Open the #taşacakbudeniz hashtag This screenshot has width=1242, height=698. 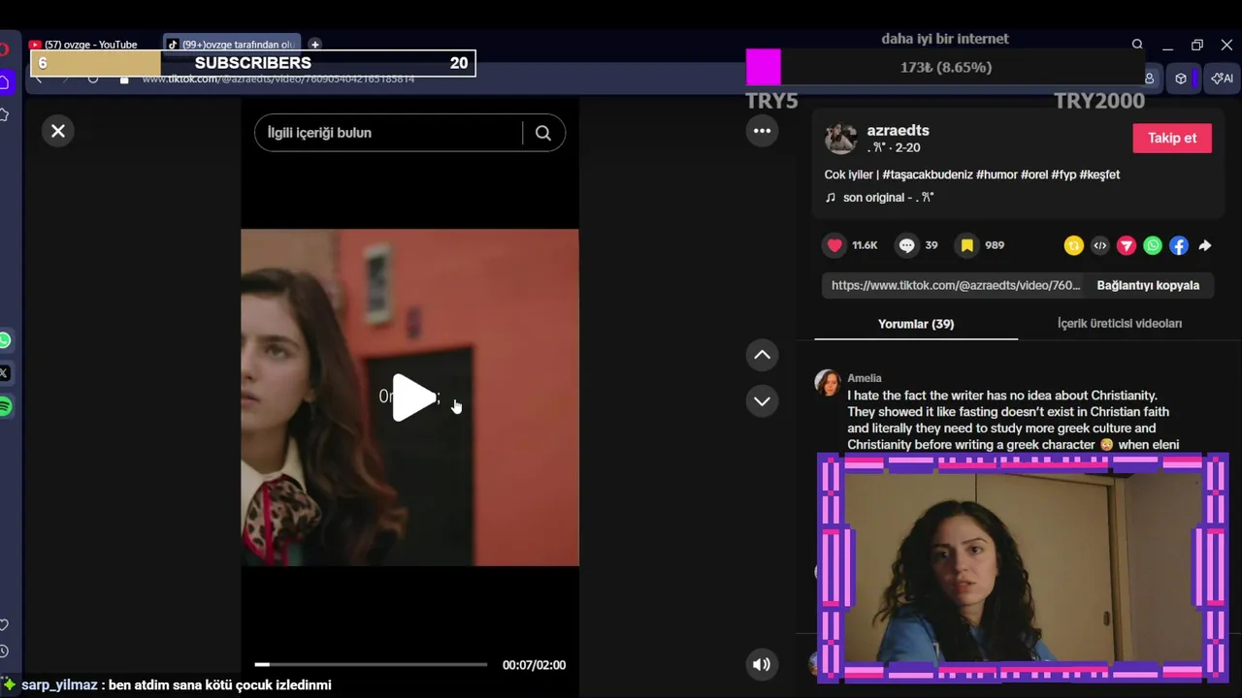coord(928,174)
